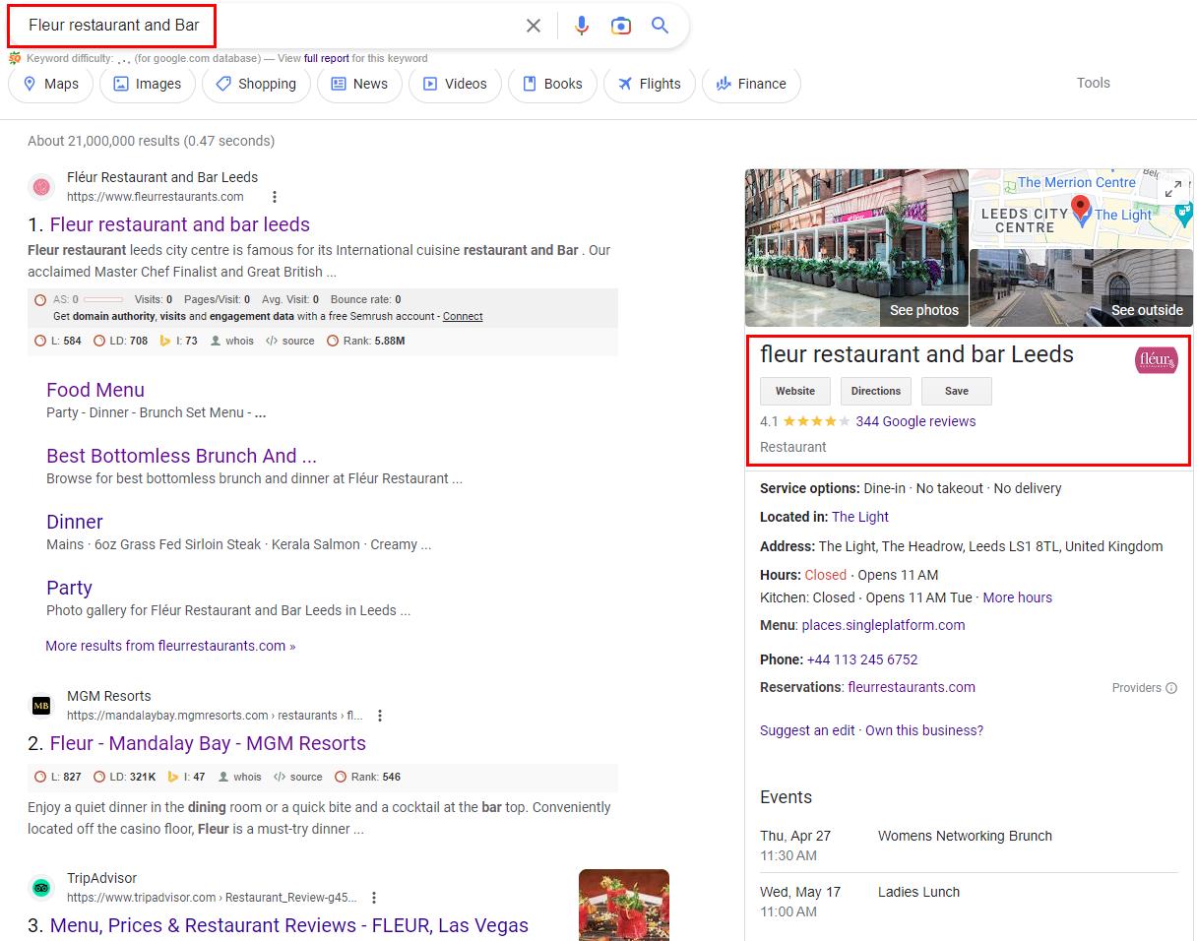Click the Closed hours status
This screenshot has height=941, width=1197.
(x=826, y=575)
